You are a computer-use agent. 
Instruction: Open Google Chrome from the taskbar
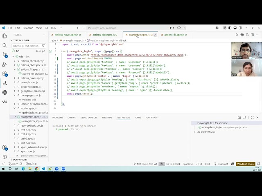[36, 169]
